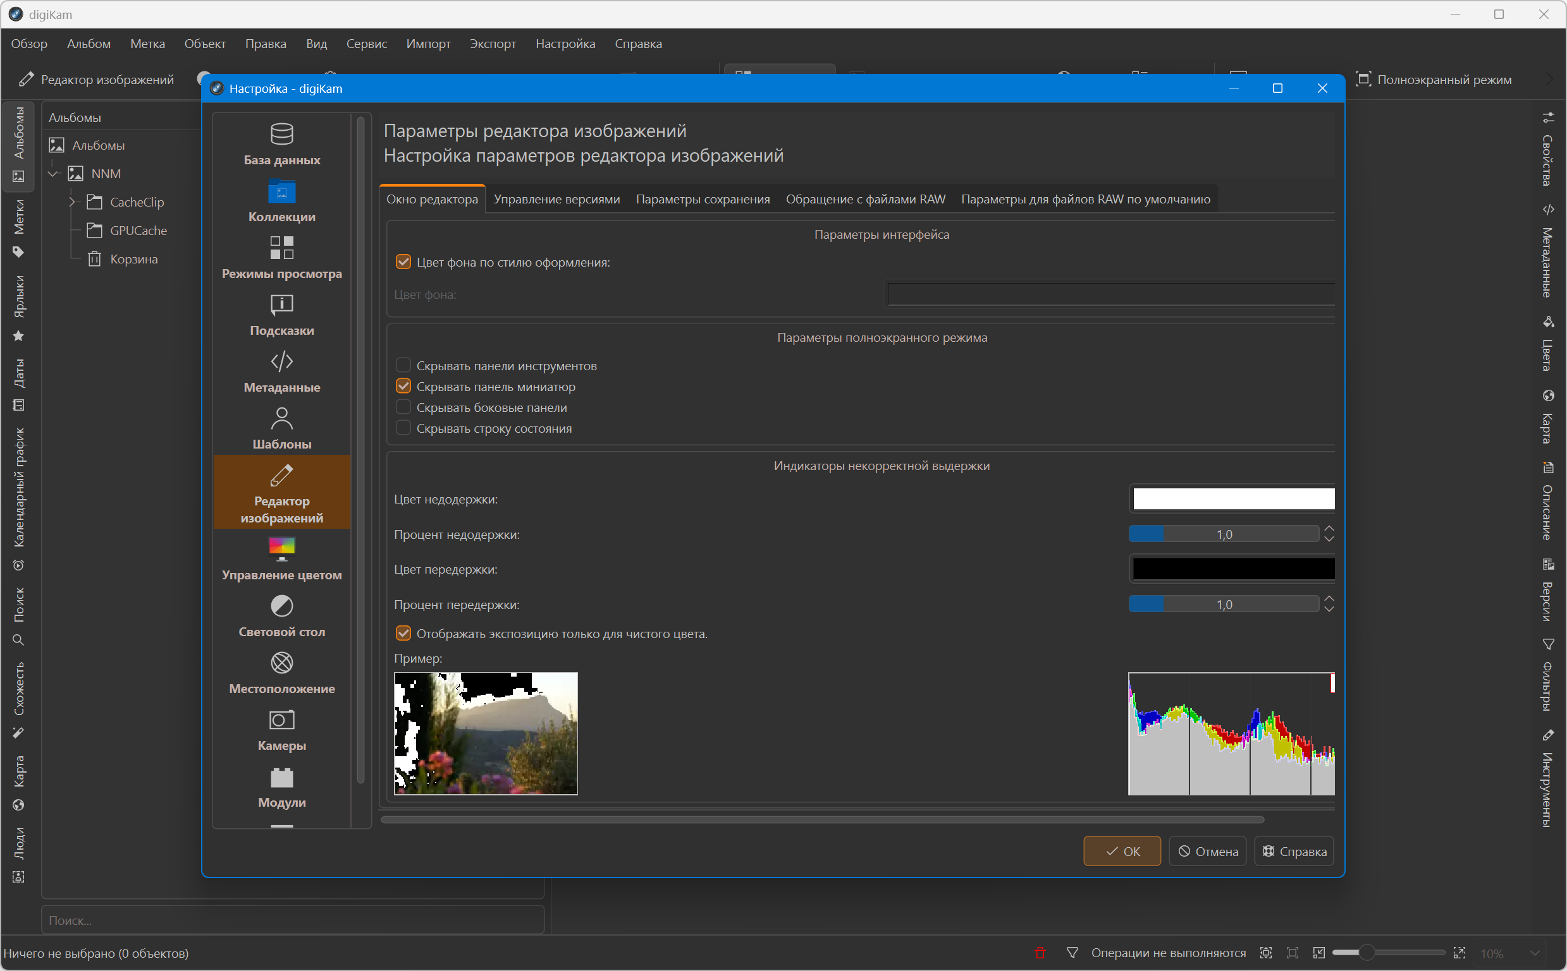Select the Color Management settings icon
The width and height of the screenshot is (1567, 971).
[x=281, y=549]
